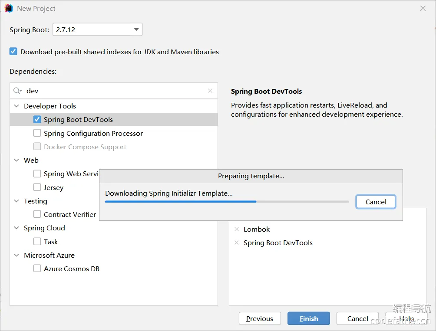
Task: Select Spring Boot DevTools in added list
Action: (x=278, y=243)
